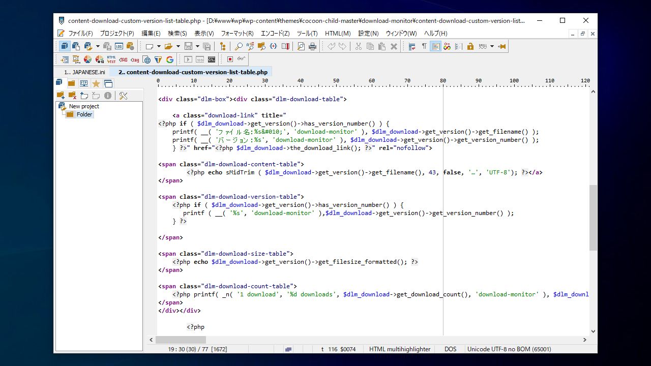Click the web page preview globe icon
The height and width of the screenshot is (366, 651).
click(x=146, y=59)
